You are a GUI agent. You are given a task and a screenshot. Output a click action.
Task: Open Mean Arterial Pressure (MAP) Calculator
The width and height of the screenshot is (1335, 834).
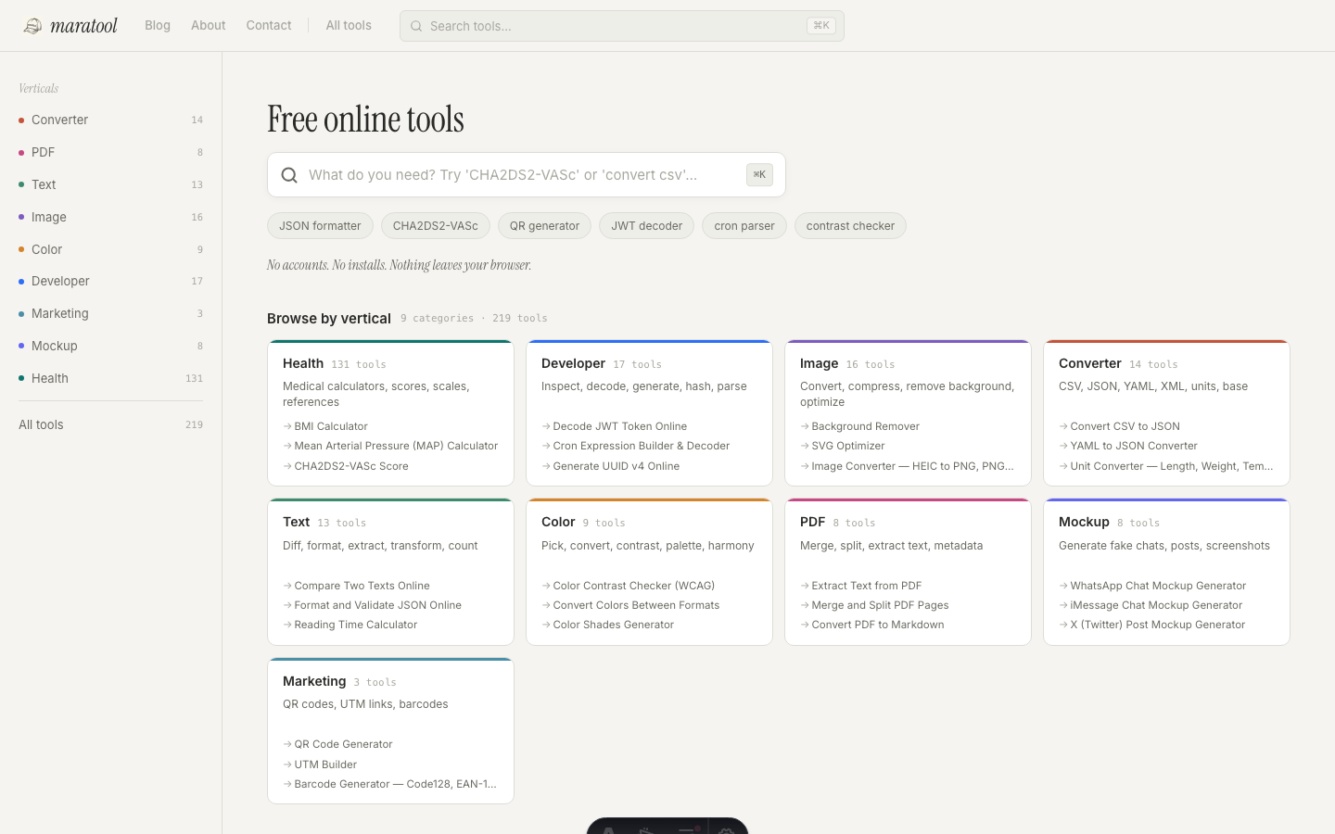[390, 446]
